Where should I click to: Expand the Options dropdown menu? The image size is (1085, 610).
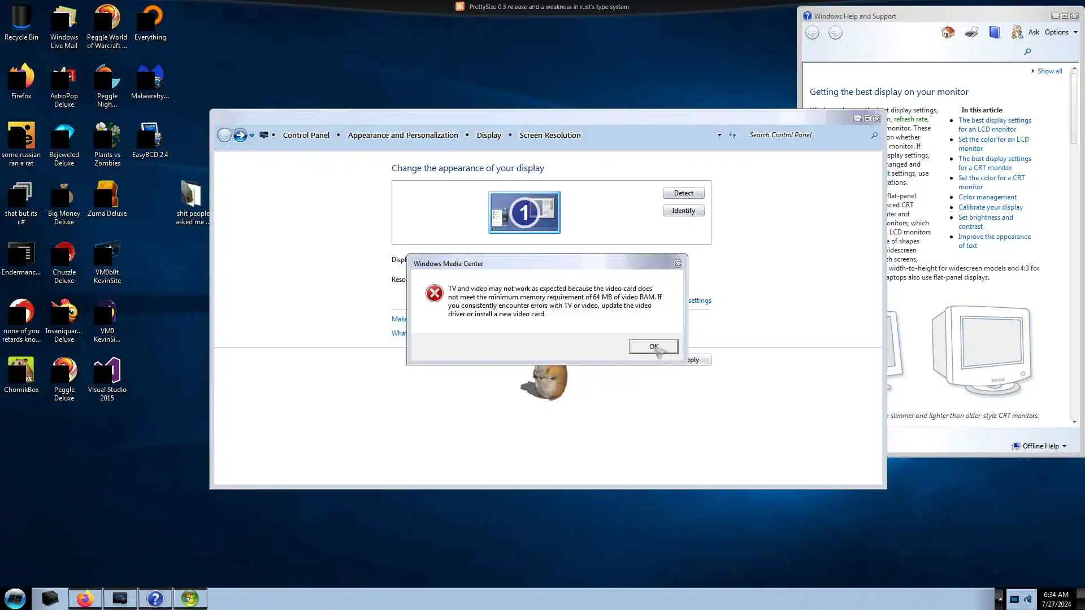pyautogui.click(x=1061, y=32)
